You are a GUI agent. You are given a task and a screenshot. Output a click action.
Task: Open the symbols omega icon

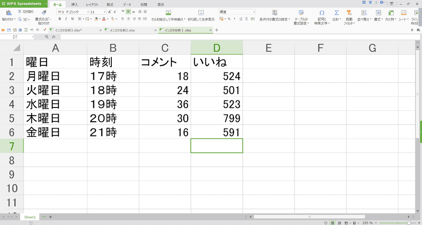click(322, 13)
